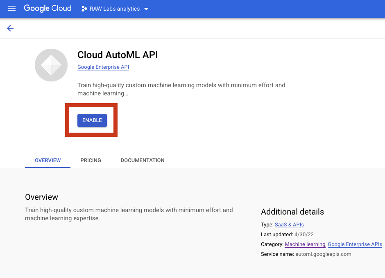Click the last updated date 4/30/22

[x=304, y=235]
